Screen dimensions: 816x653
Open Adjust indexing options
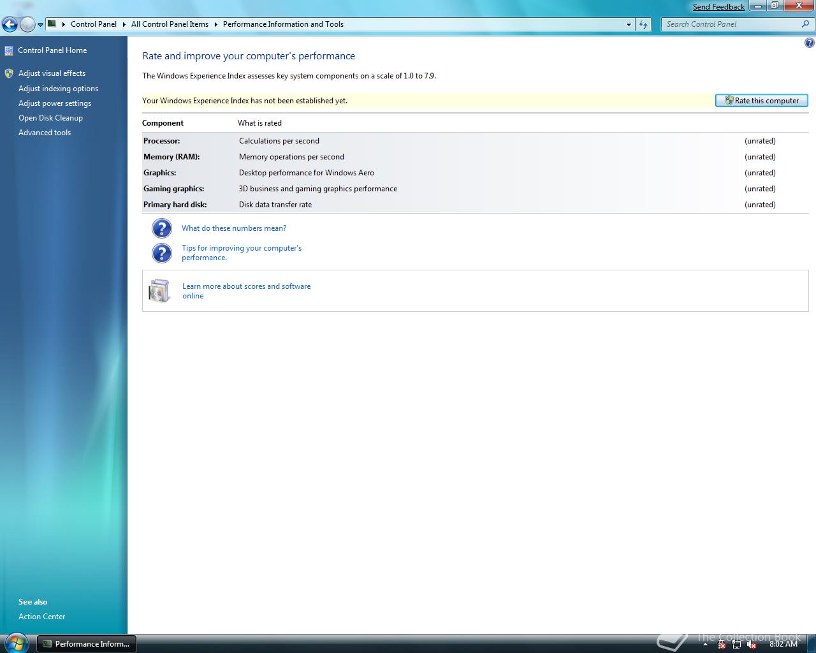[x=58, y=89]
